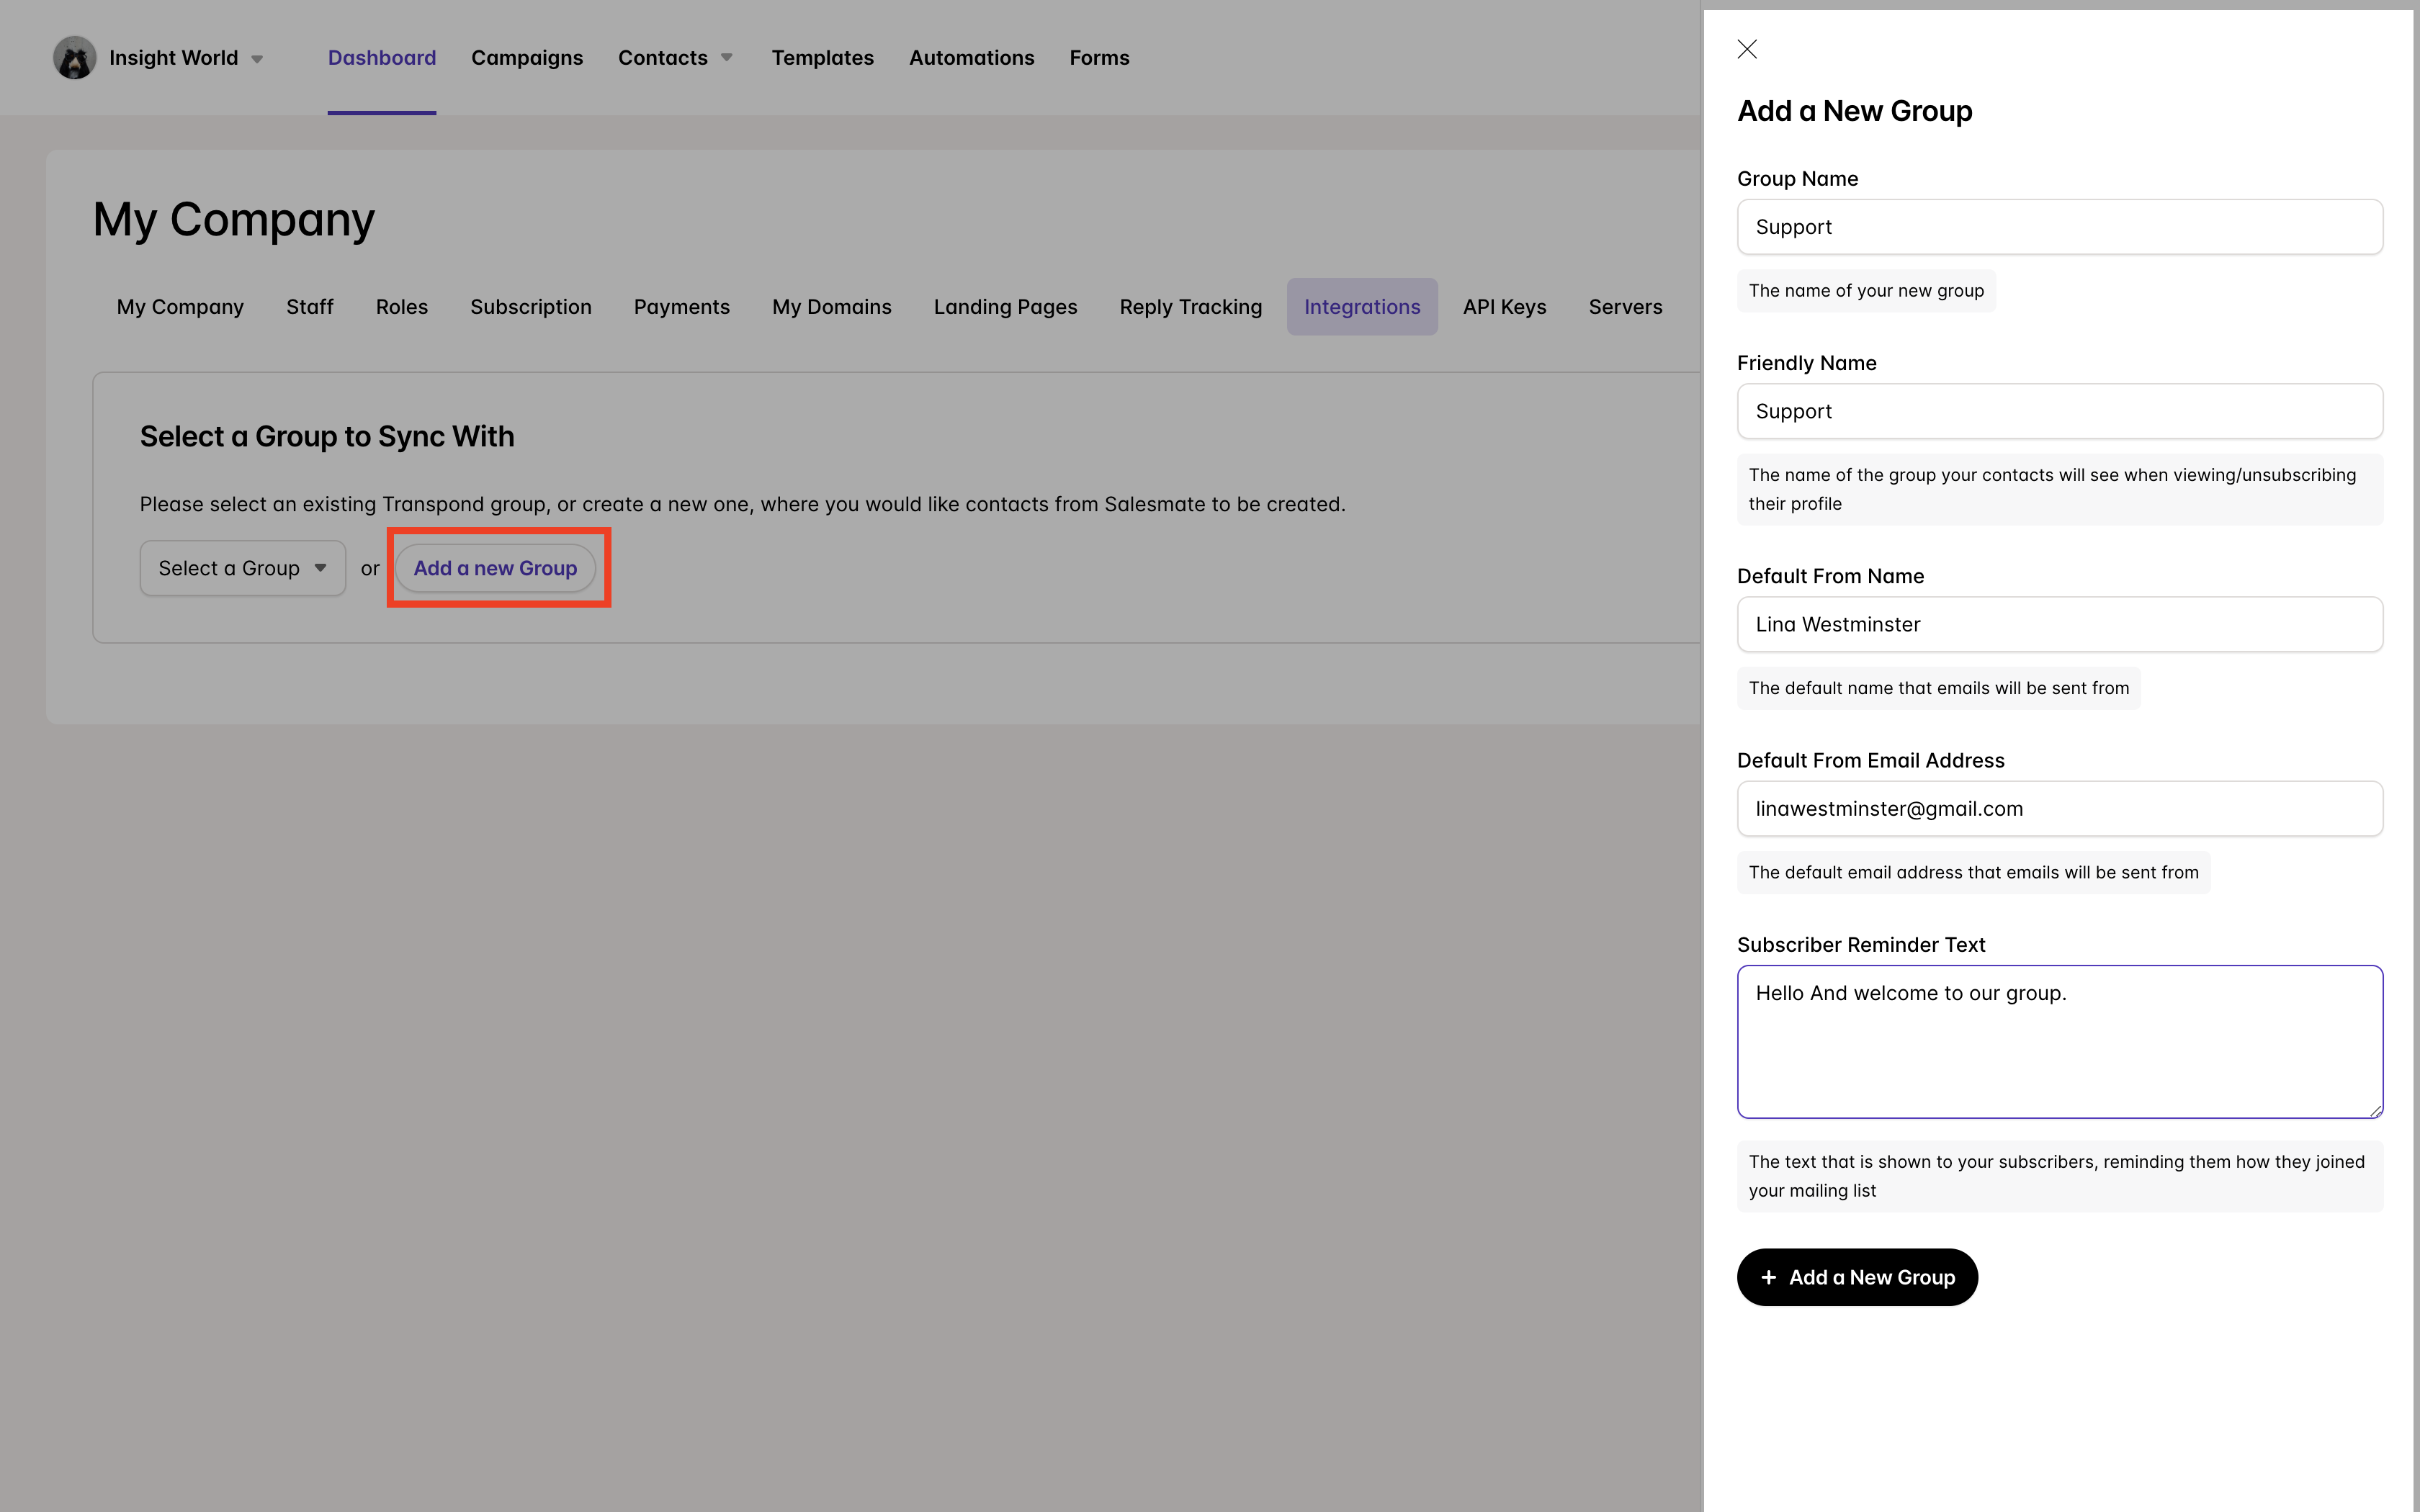Screen dimensions: 2420x1512
Task: Switch to the Roles tab
Action: pos(402,307)
